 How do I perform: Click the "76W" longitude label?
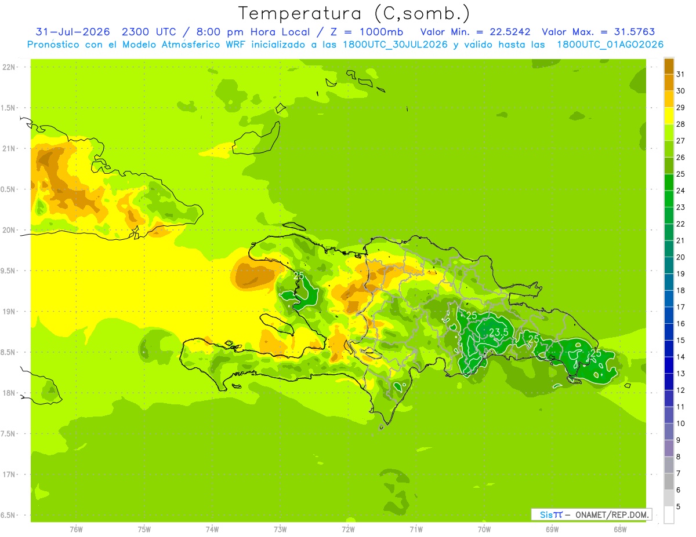[76, 529]
